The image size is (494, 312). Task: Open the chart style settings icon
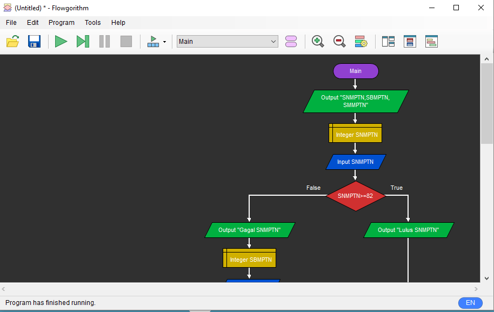[361, 42]
